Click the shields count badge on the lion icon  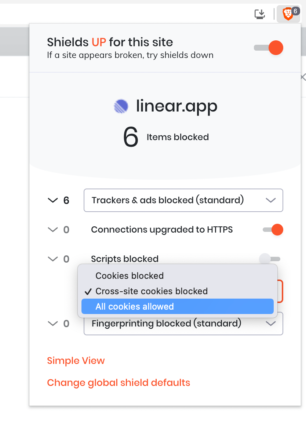point(295,11)
